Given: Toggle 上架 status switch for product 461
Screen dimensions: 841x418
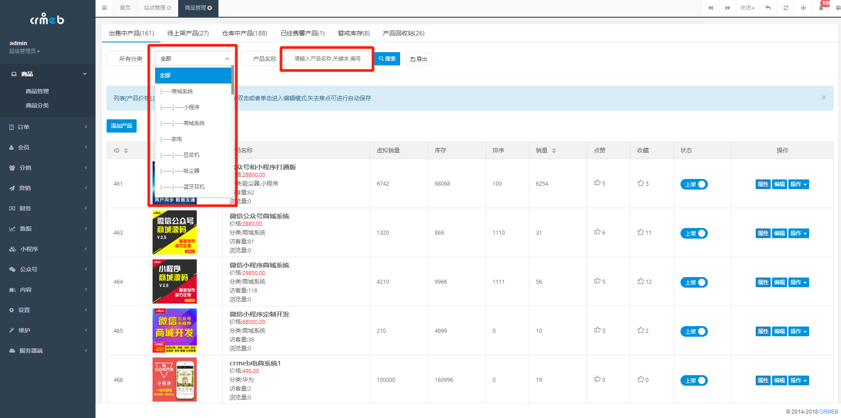Looking at the screenshot, I should (694, 184).
